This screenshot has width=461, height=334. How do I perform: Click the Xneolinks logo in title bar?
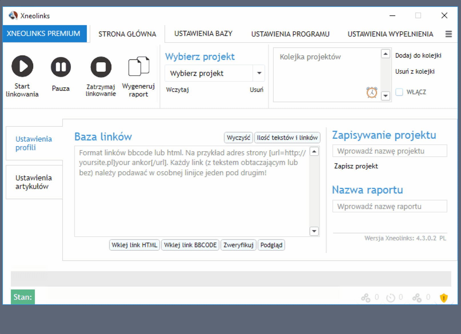[13, 15]
